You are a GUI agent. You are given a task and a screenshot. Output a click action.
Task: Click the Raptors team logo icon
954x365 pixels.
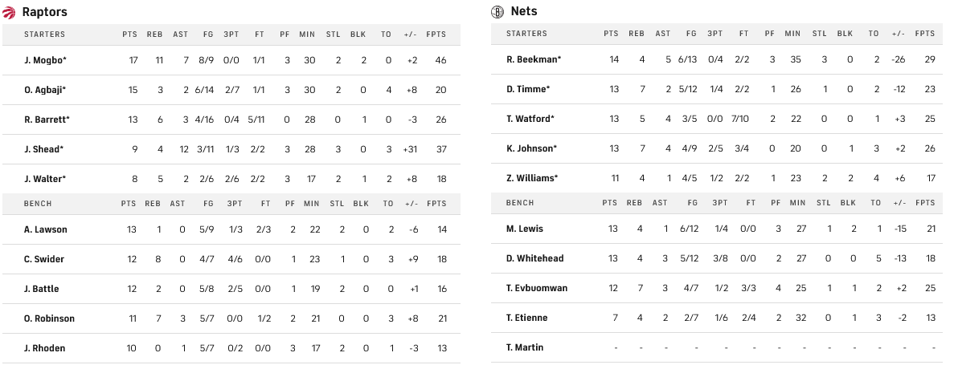pyautogui.click(x=9, y=12)
